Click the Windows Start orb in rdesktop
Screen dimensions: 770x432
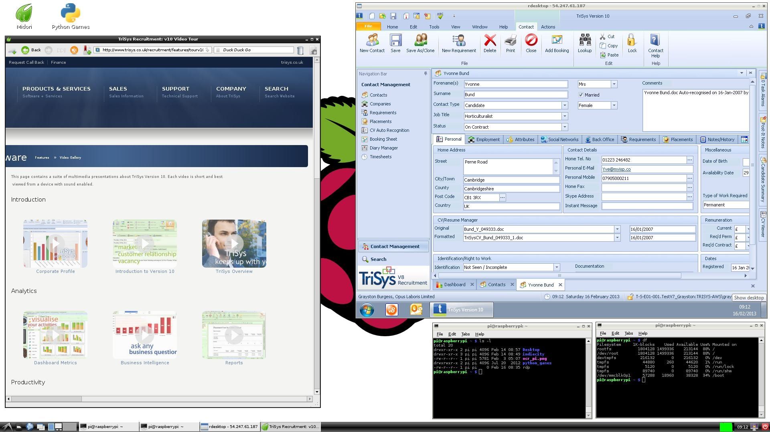coord(367,310)
